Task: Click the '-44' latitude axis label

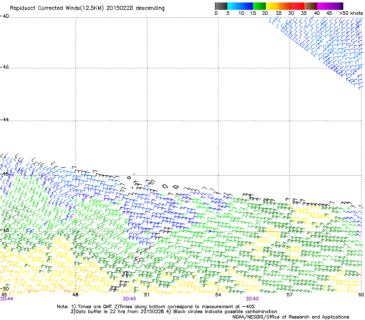Action: [4, 120]
